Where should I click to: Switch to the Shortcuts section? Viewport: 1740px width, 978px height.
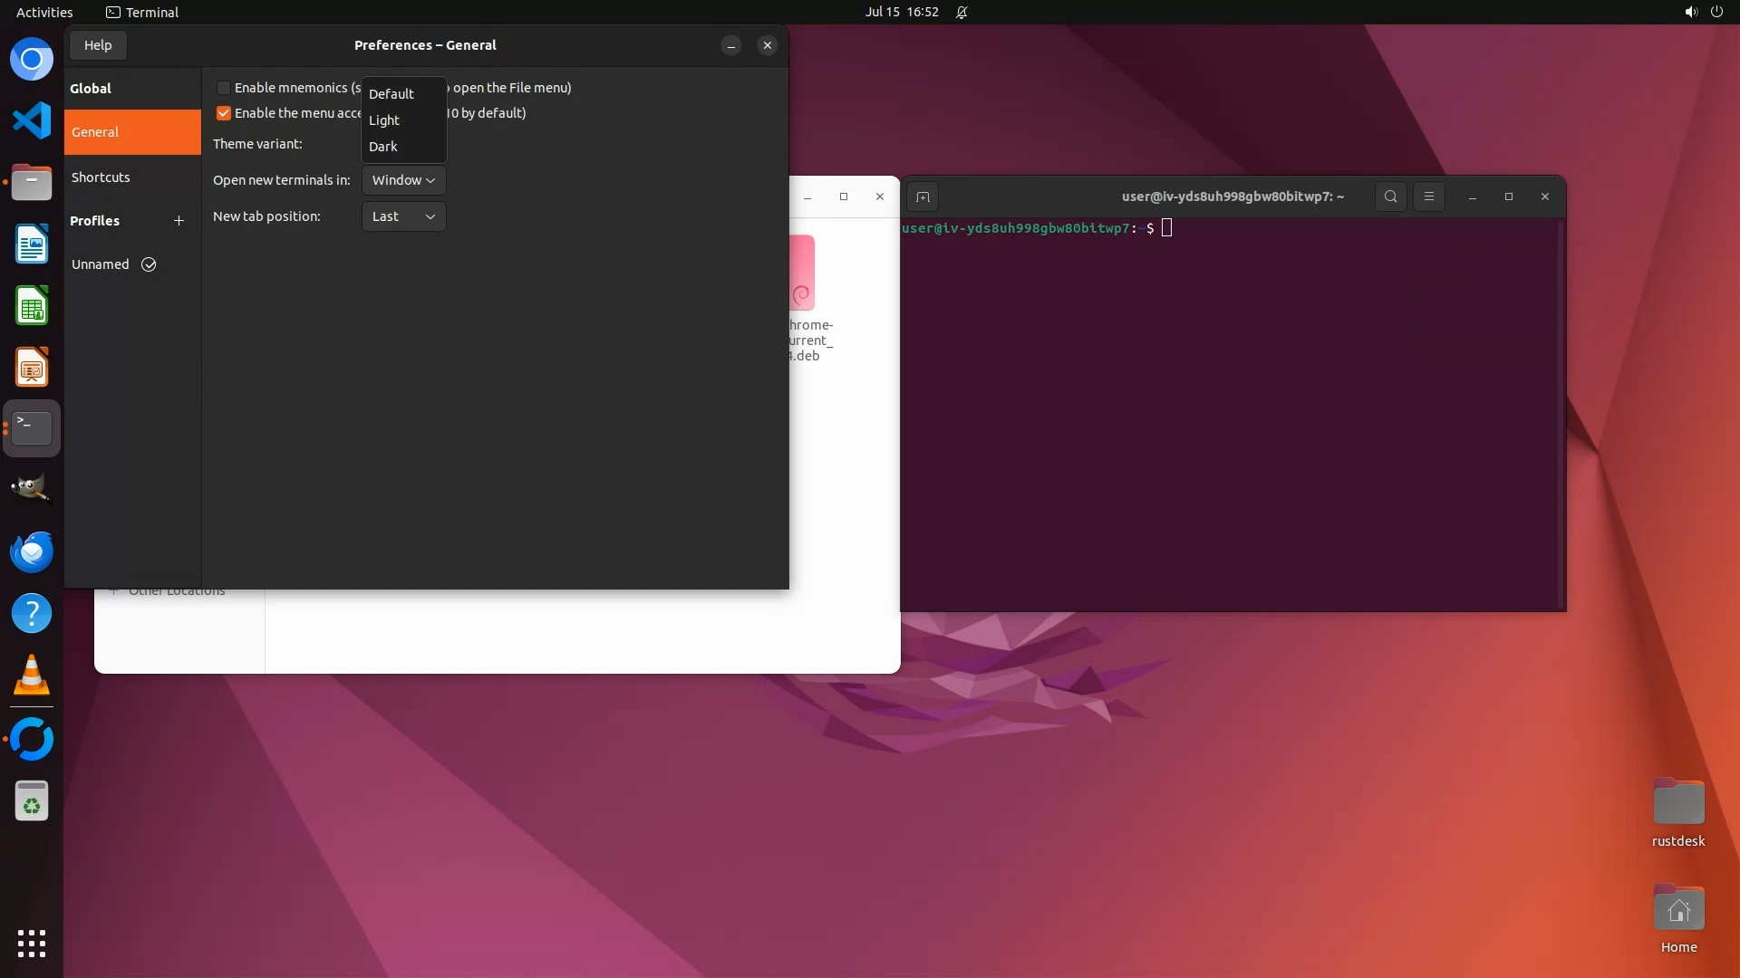(101, 177)
